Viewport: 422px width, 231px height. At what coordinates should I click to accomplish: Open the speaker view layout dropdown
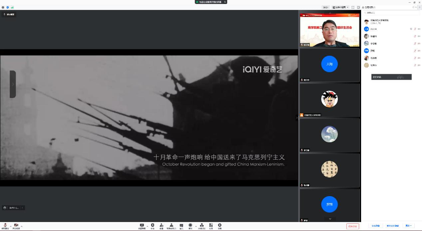click(x=340, y=7)
